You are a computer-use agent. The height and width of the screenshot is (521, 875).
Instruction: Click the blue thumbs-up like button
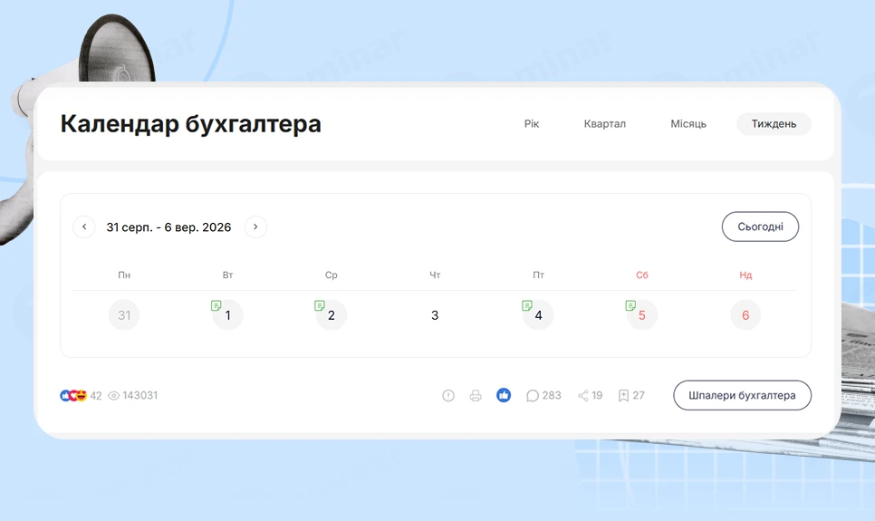tap(504, 395)
